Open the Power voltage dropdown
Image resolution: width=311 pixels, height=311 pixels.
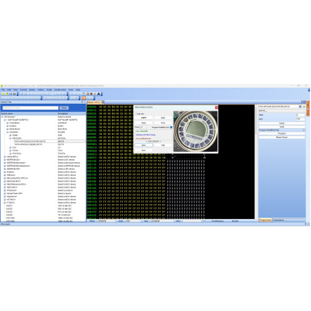pyautogui.click(x=143, y=127)
